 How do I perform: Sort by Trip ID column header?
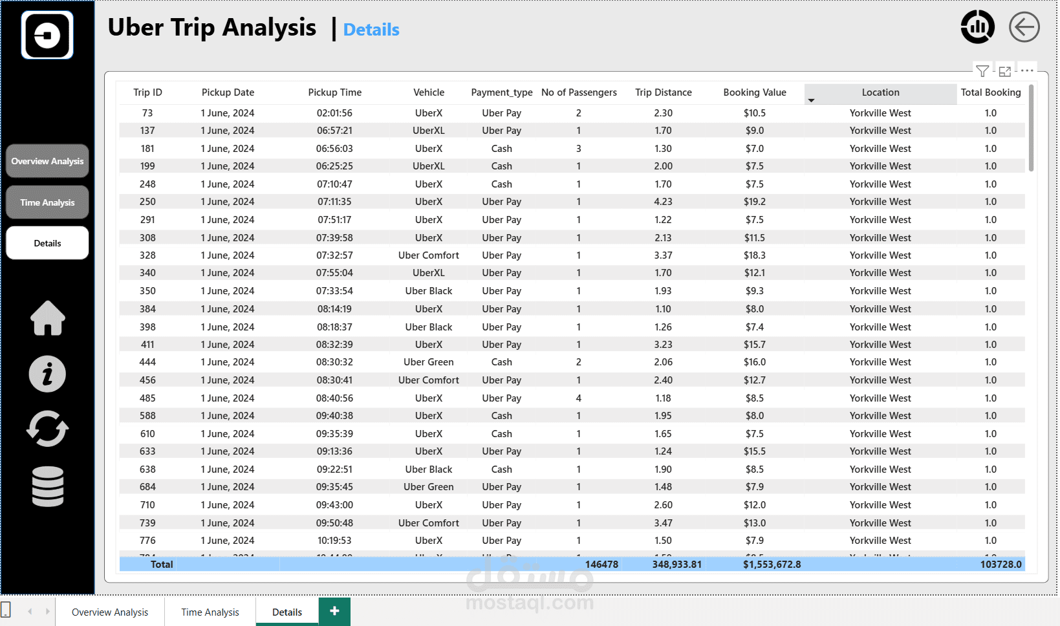147,92
